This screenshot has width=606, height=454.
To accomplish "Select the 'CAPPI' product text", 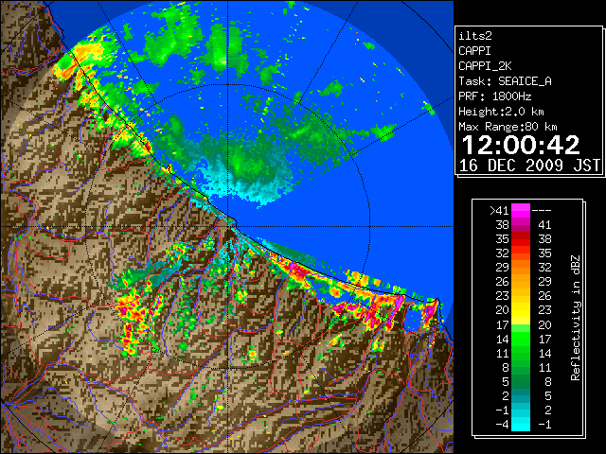I will [474, 51].
